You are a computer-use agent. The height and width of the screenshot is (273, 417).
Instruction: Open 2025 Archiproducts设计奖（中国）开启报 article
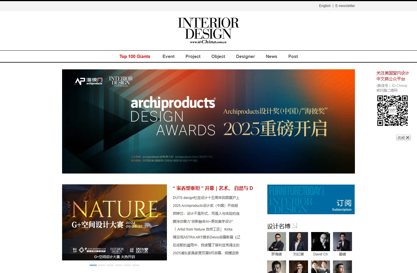[x=205, y=206]
